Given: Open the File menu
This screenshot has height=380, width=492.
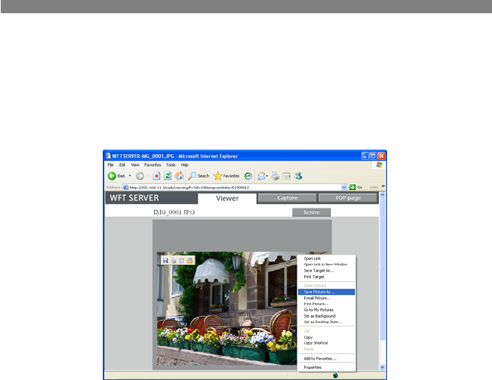Looking at the screenshot, I should (110, 165).
